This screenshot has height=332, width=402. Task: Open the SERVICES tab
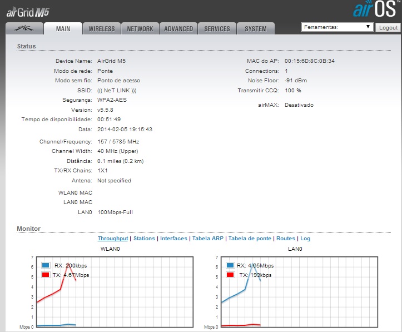(x=217, y=28)
